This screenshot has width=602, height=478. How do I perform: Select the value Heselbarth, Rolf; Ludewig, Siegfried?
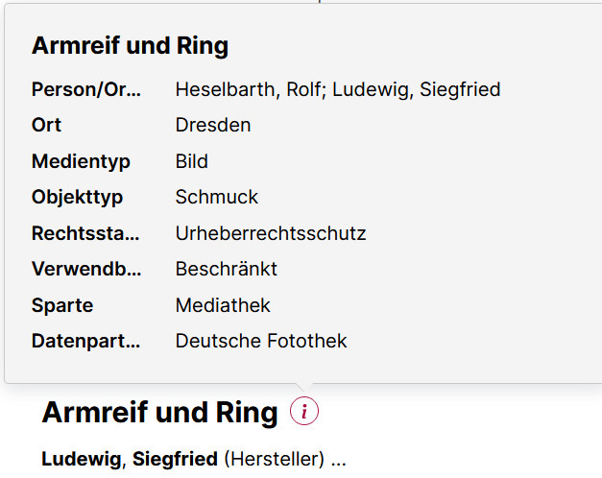338,90
